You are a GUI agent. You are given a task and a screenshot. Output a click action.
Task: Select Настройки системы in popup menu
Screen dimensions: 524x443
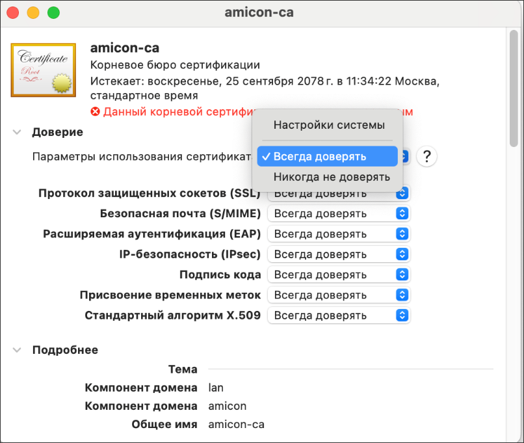point(328,125)
